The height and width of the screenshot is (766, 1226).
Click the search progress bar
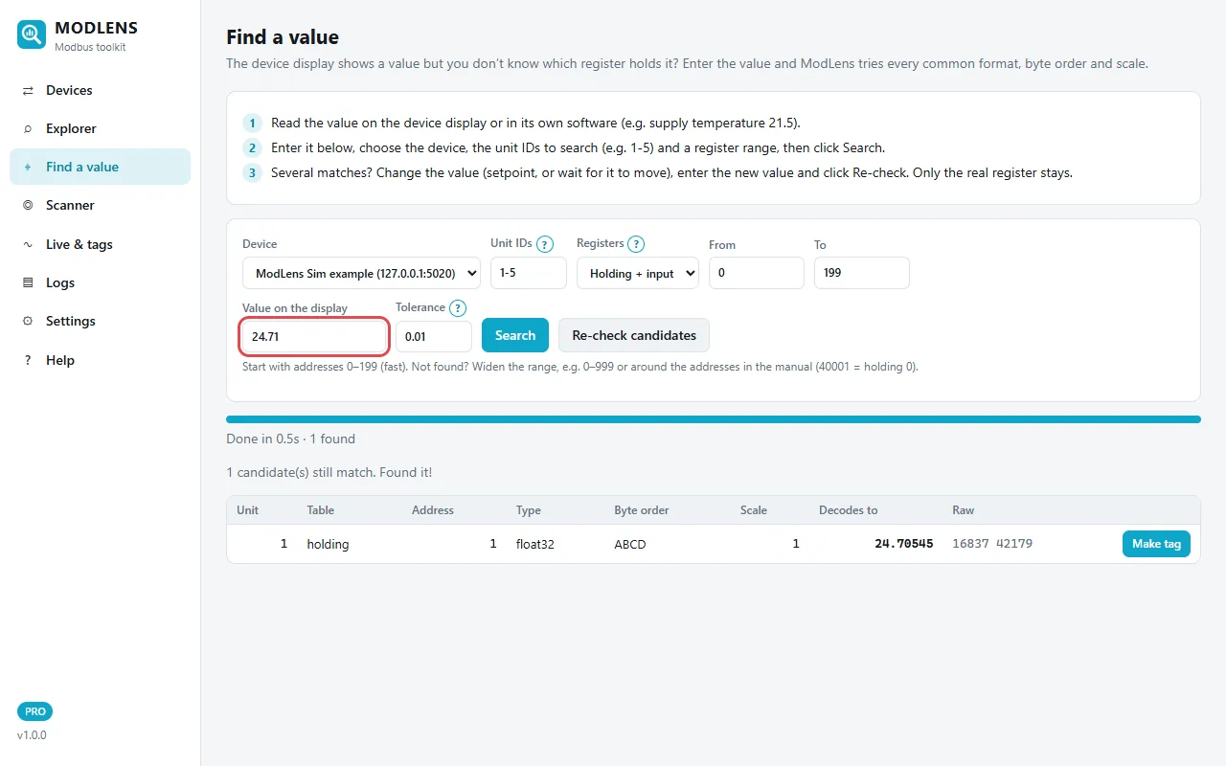714,419
